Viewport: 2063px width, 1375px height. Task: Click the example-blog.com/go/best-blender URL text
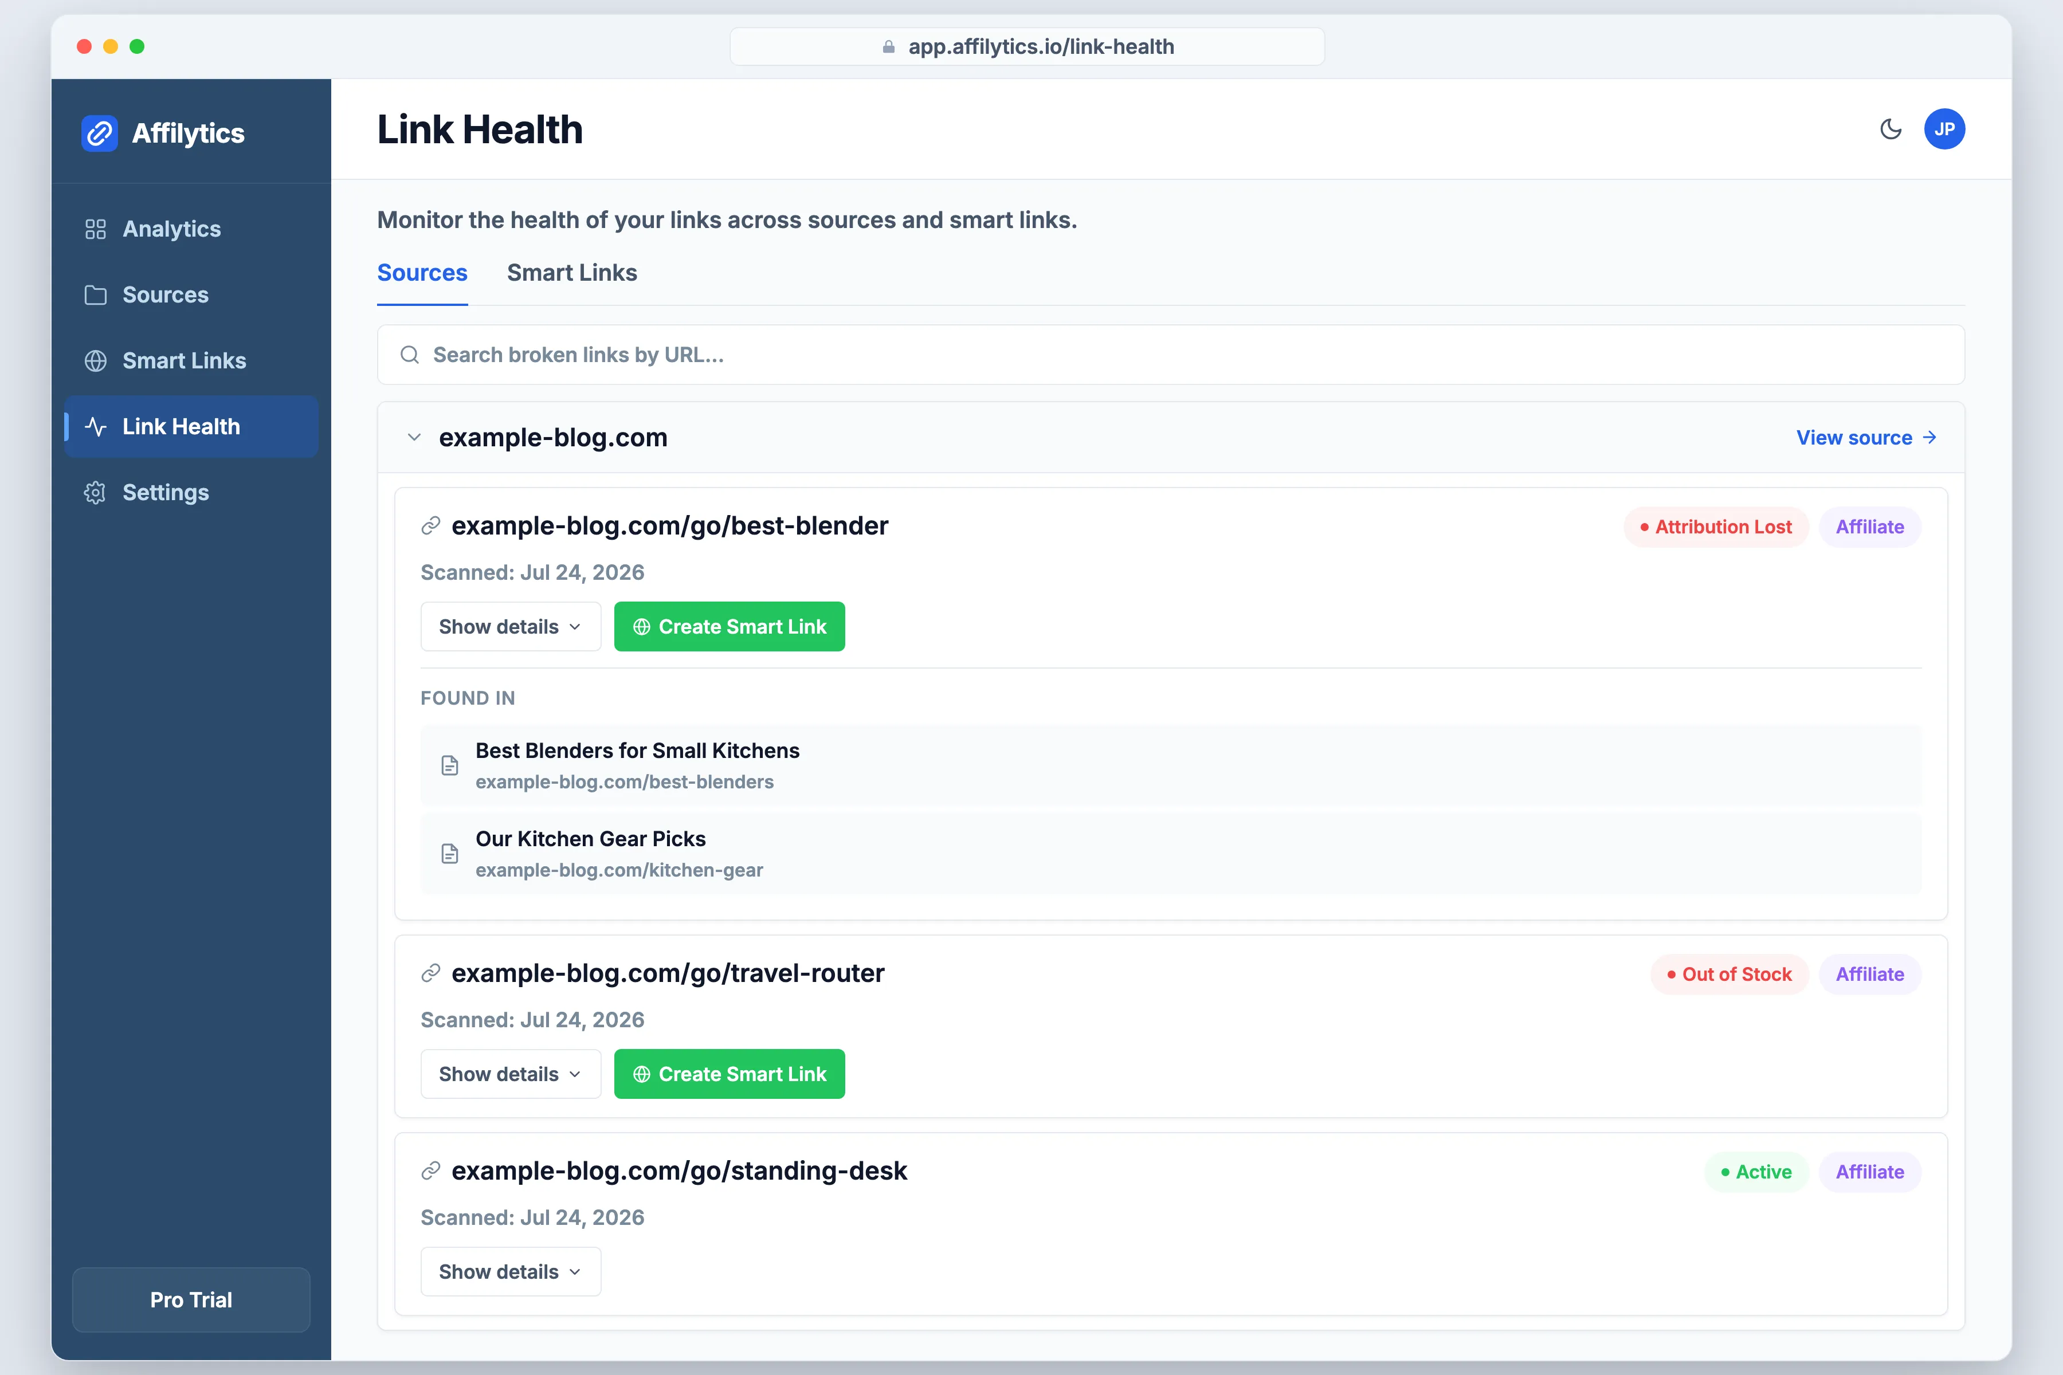tap(669, 526)
